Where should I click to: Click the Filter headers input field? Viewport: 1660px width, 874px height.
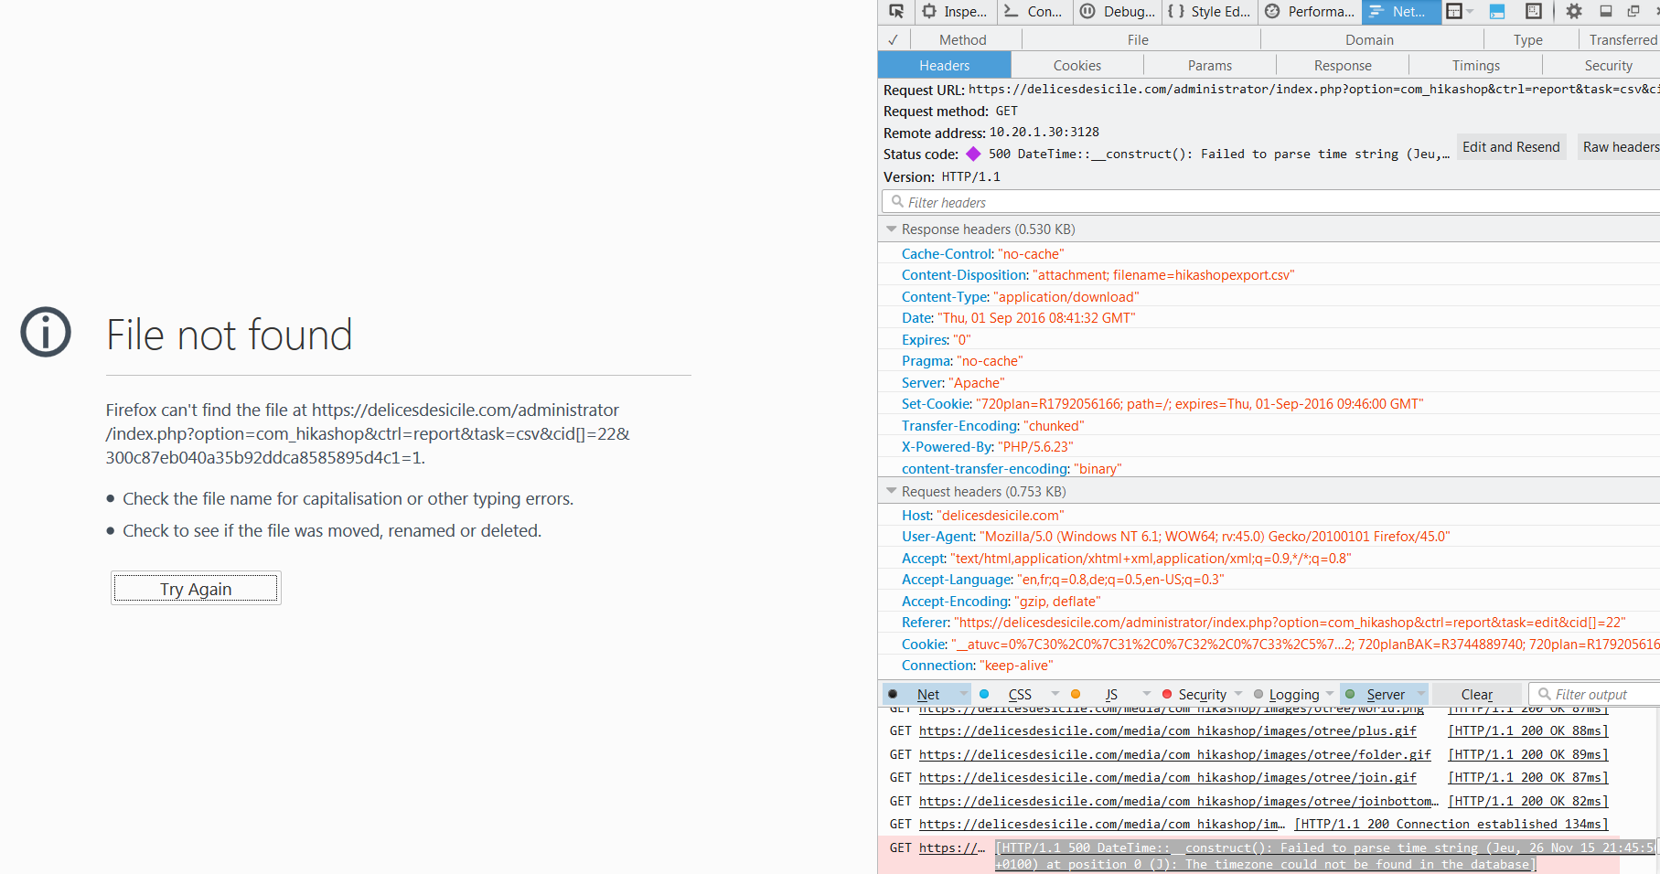tap(1271, 203)
